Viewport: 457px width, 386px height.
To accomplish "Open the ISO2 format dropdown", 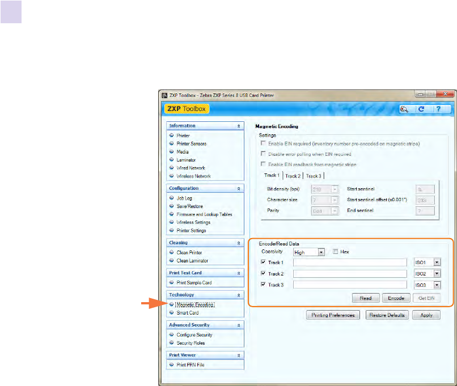I will tap(437, 274).
